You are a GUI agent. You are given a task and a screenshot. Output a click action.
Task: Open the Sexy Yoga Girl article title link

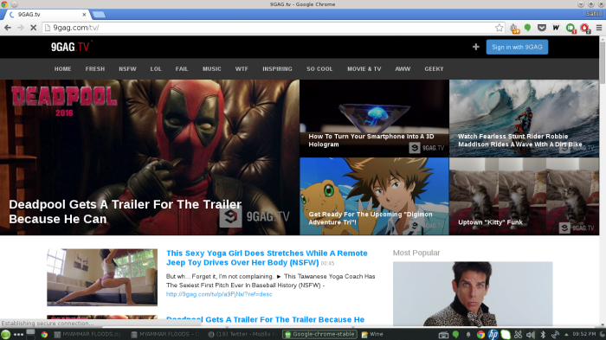(267, 258)
